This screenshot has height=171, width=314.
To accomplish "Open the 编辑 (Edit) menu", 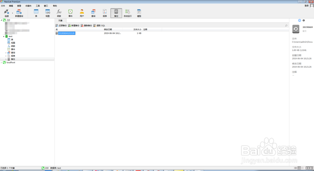I will [x=11, y=6].
